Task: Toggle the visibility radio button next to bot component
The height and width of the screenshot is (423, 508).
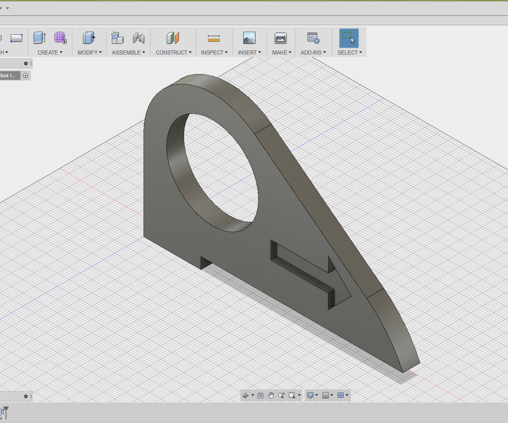Action: pyautogui.click(x=25, y=75)
